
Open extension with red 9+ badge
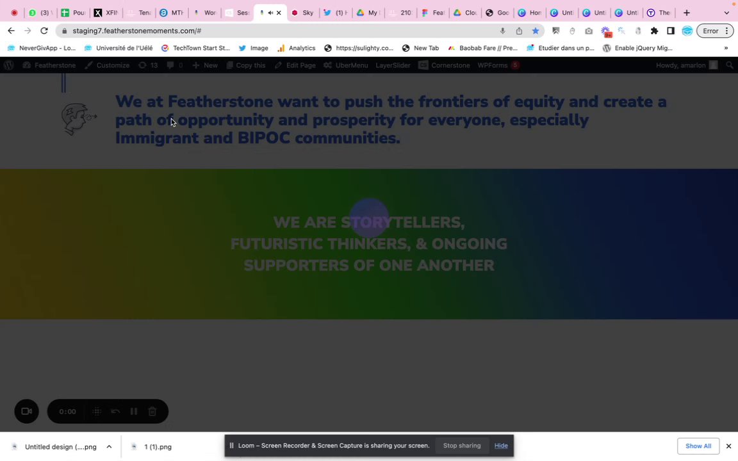tap(605, 31)
